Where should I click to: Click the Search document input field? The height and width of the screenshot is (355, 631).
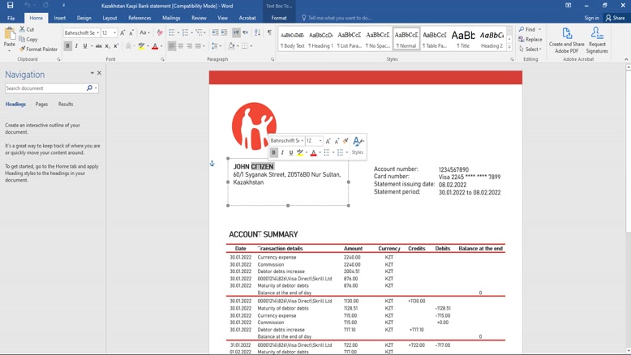[x=45, y=88]
